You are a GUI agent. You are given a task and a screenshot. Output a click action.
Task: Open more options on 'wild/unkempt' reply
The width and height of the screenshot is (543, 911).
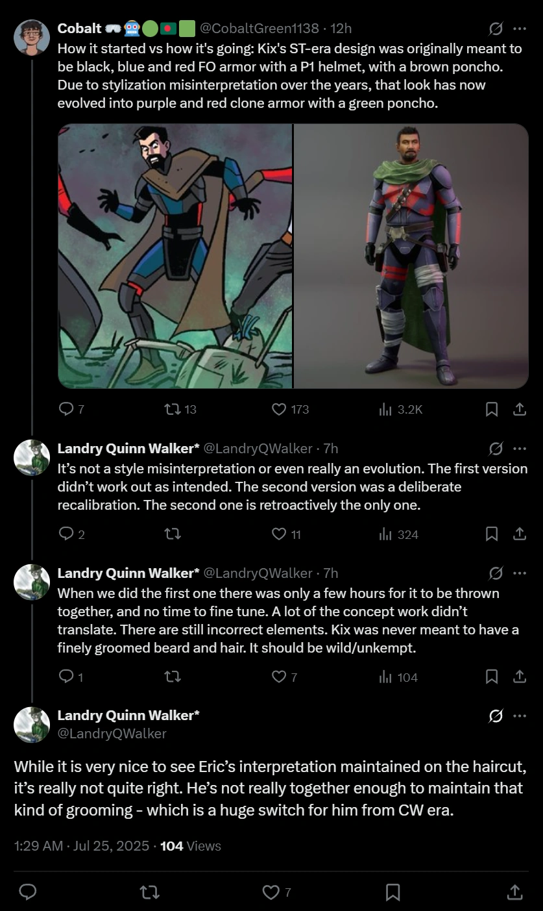[x=519, y=573]
